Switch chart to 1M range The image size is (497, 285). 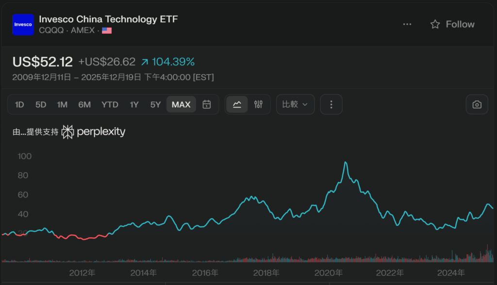62,104
